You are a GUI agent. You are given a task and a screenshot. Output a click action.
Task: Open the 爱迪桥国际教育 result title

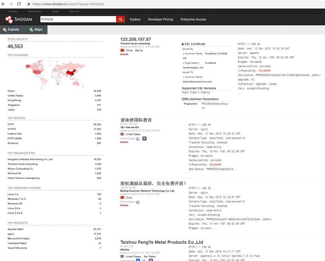click(x=136, y=120)
